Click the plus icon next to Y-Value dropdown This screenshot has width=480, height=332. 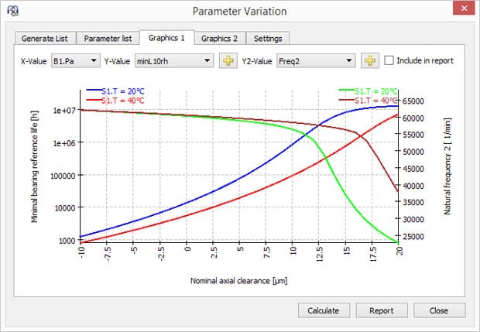pyautogui.click(x=228, y=60)
